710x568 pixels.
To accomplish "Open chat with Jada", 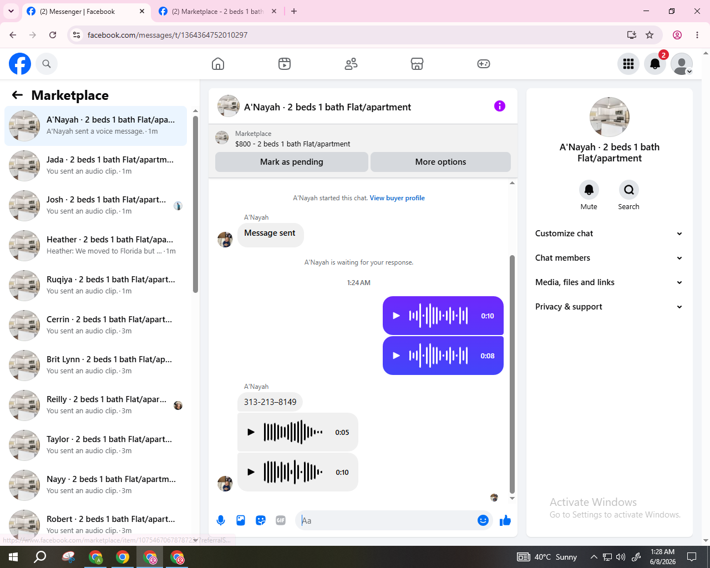I will 96,166.
